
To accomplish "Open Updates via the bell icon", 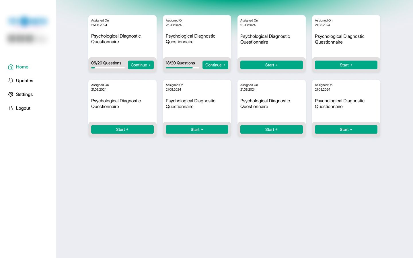I will click(x=11, y=81).
